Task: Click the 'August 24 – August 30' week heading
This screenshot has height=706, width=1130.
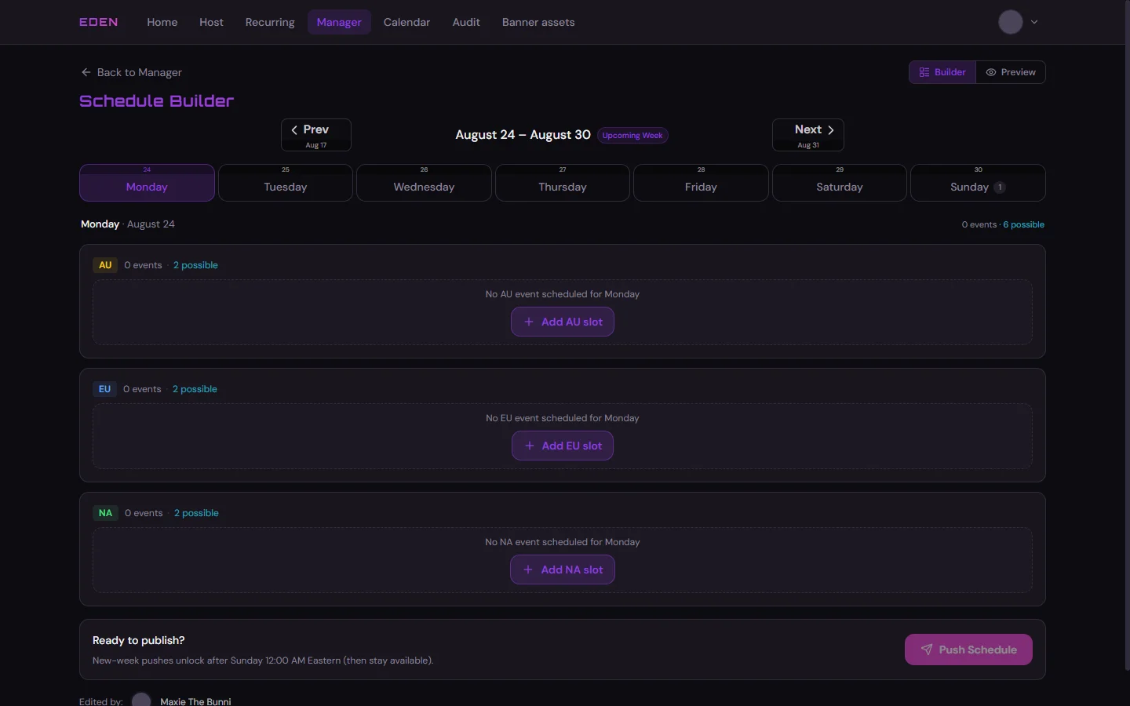Action: 523,135
